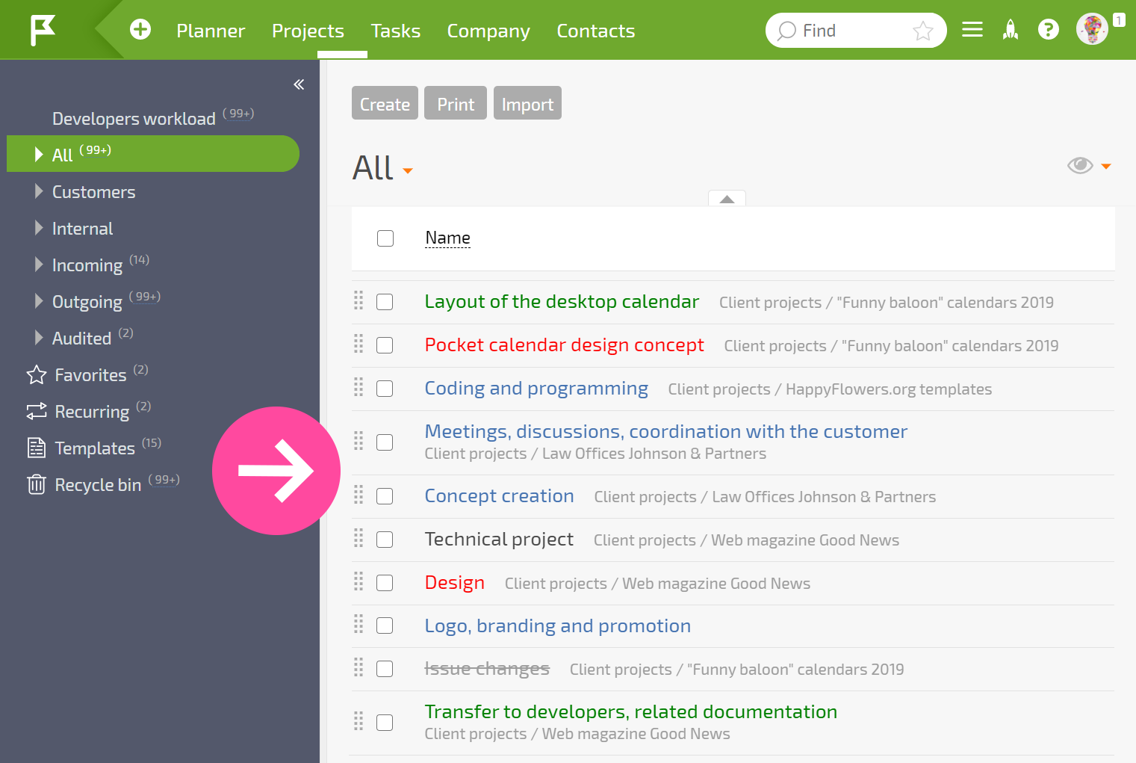The image size is (1136, 763).
Task: Click drag handle of Logo, branding and promotion
Action: pyautogui.click(x=359, y=624)
